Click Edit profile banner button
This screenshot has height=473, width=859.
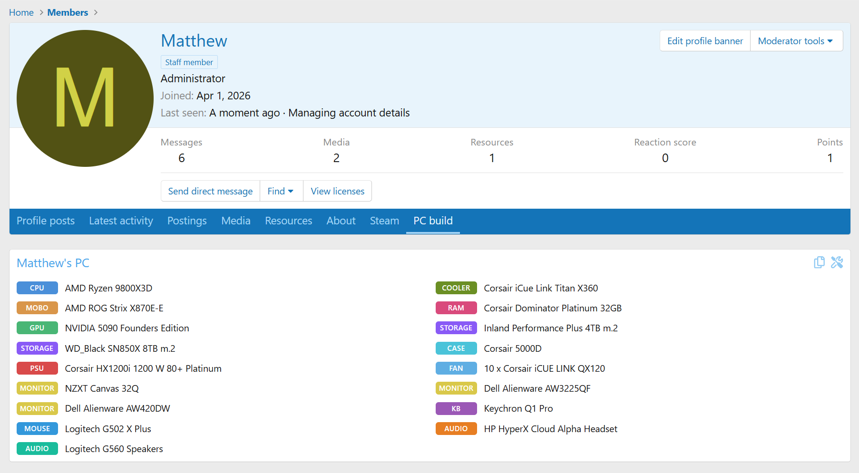click(704, 41)
